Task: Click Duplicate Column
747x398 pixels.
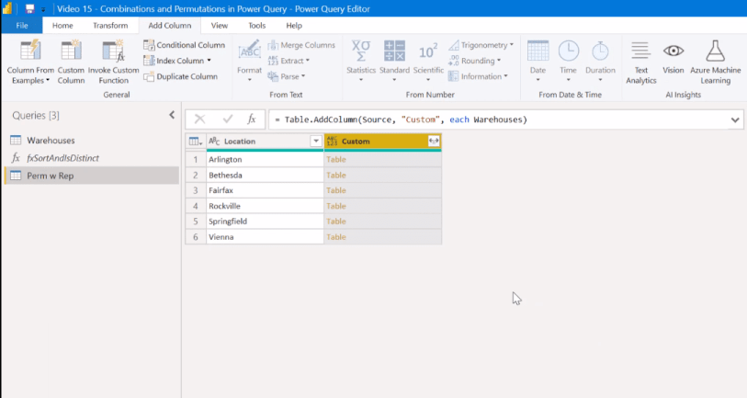Action: tap(181, 76)
